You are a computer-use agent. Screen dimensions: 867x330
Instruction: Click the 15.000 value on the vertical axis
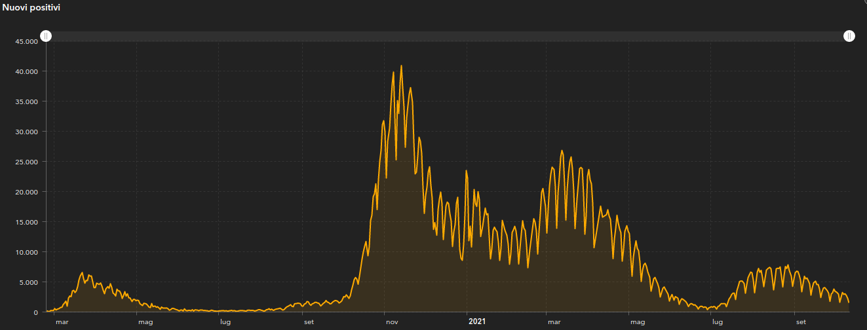pyautogui.click(x=26, y=222)
